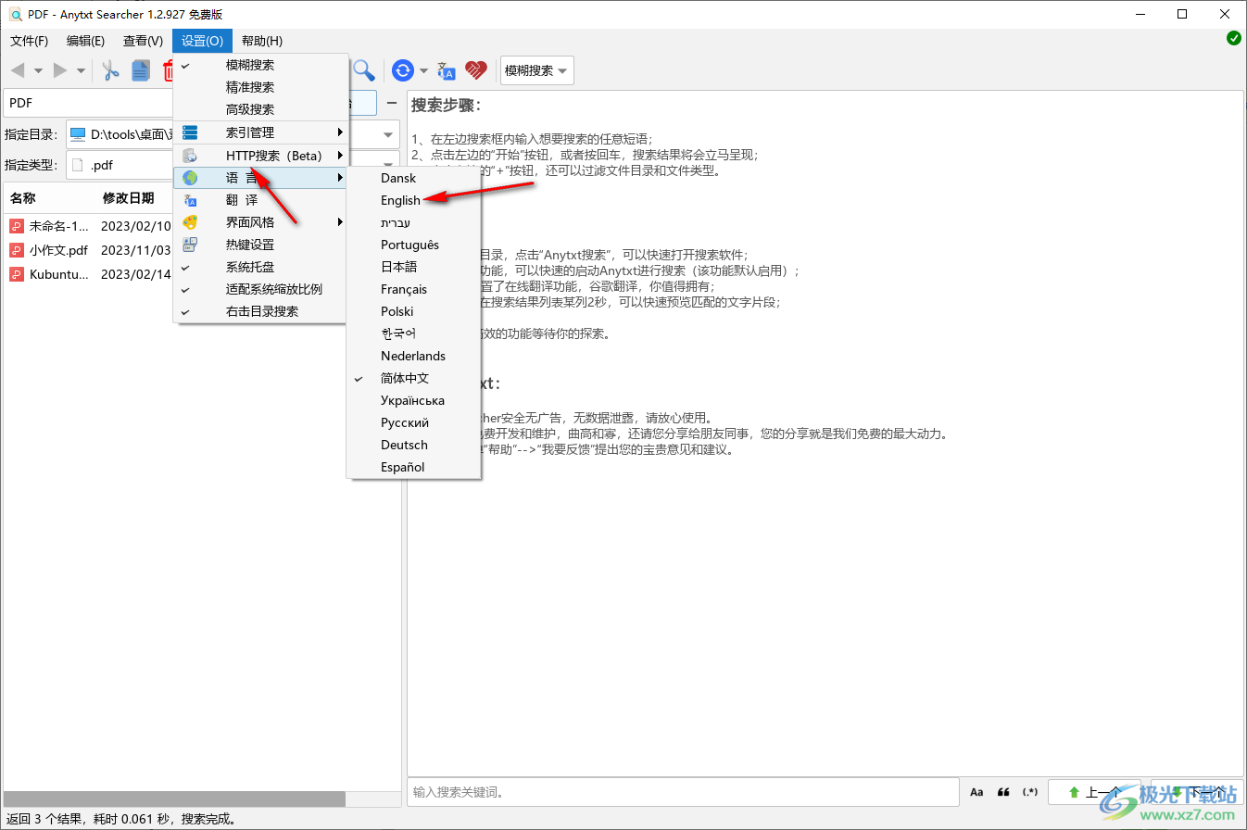Click the translate toolbar icon
Image resolution: width=1247 pixels, height=830 pixels.
[x=447, y=70]
